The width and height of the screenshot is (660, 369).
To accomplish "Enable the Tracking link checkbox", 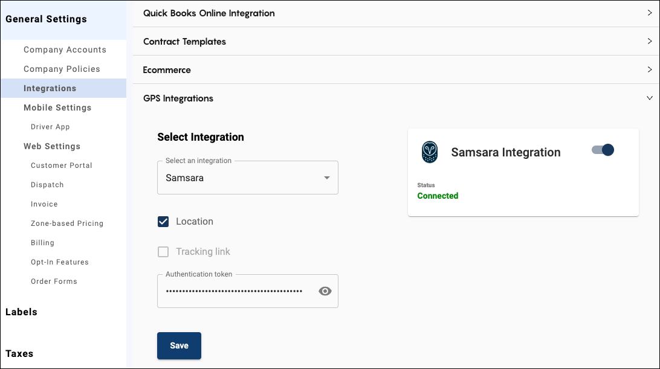I will 163,251.
